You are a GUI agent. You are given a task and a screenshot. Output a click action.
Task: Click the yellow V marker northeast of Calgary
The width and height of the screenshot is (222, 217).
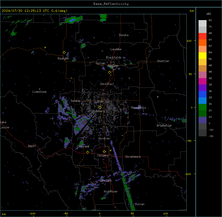[110, 151]
